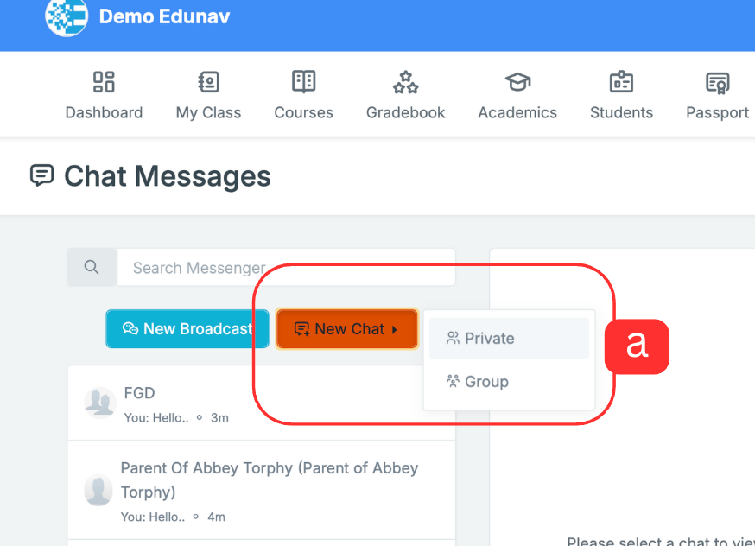Image resolution: width=755 pixels, height=546 pixels.
Task: Open the Academics graduation cap icon
Action: click(x=517, y=82)
